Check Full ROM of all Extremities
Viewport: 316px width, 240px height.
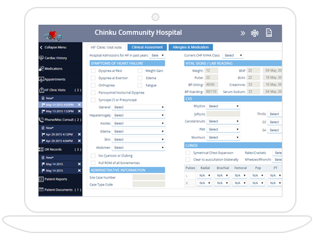click(x=93, y=163)
